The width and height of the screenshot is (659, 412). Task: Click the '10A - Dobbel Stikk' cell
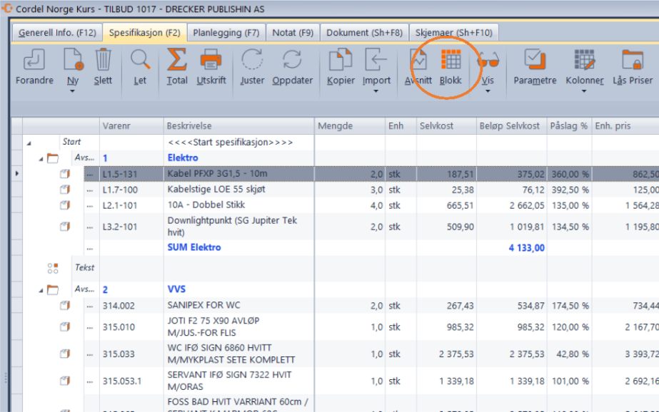239,205
